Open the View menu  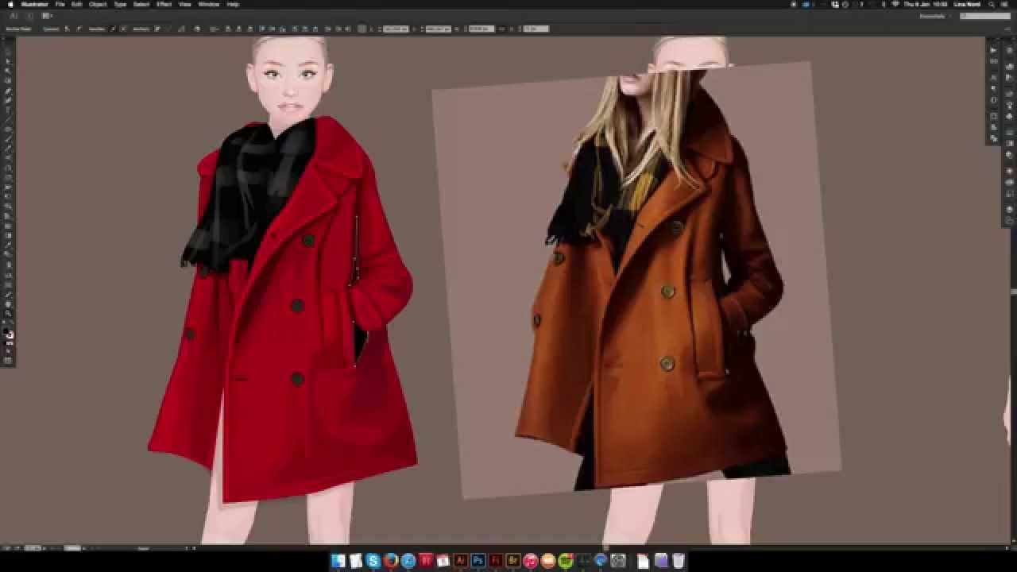(x=184, y=4)
